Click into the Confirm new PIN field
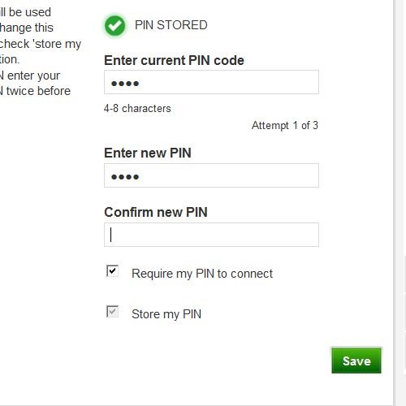Viewport: 406px width, 406px height. point(211,235)
